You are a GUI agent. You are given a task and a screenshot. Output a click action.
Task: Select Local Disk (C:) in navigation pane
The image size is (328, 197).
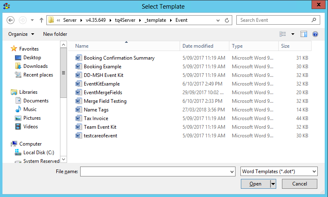point(39,153)
